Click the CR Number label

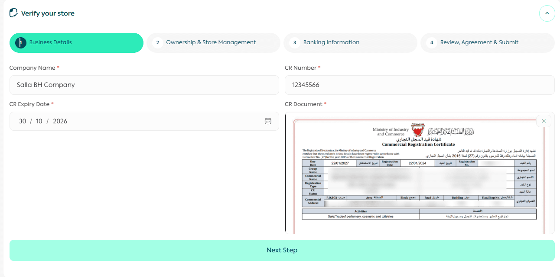click(x=301, y=68)
